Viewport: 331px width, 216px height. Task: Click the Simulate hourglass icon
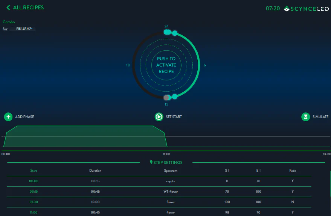[305, 117]
